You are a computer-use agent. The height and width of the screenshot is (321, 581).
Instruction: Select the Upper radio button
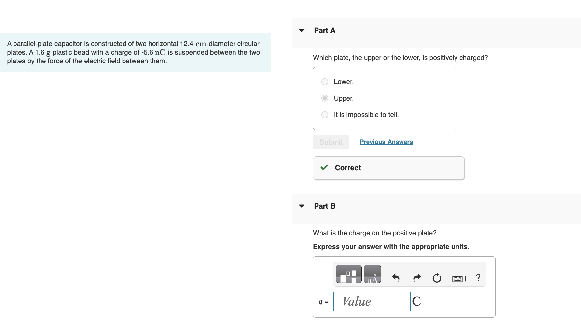[325, 98]
